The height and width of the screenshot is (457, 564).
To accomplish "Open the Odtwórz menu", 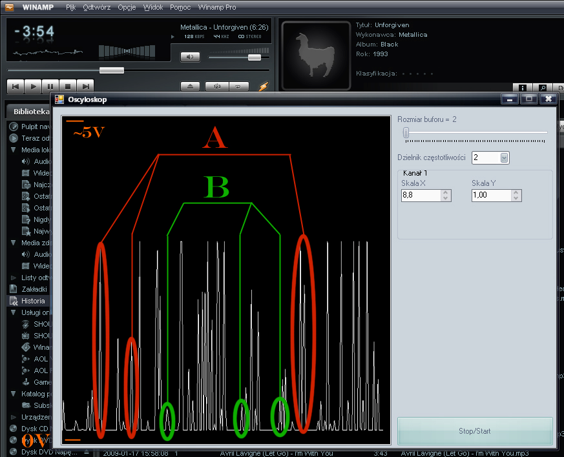I will coord(97,7).
